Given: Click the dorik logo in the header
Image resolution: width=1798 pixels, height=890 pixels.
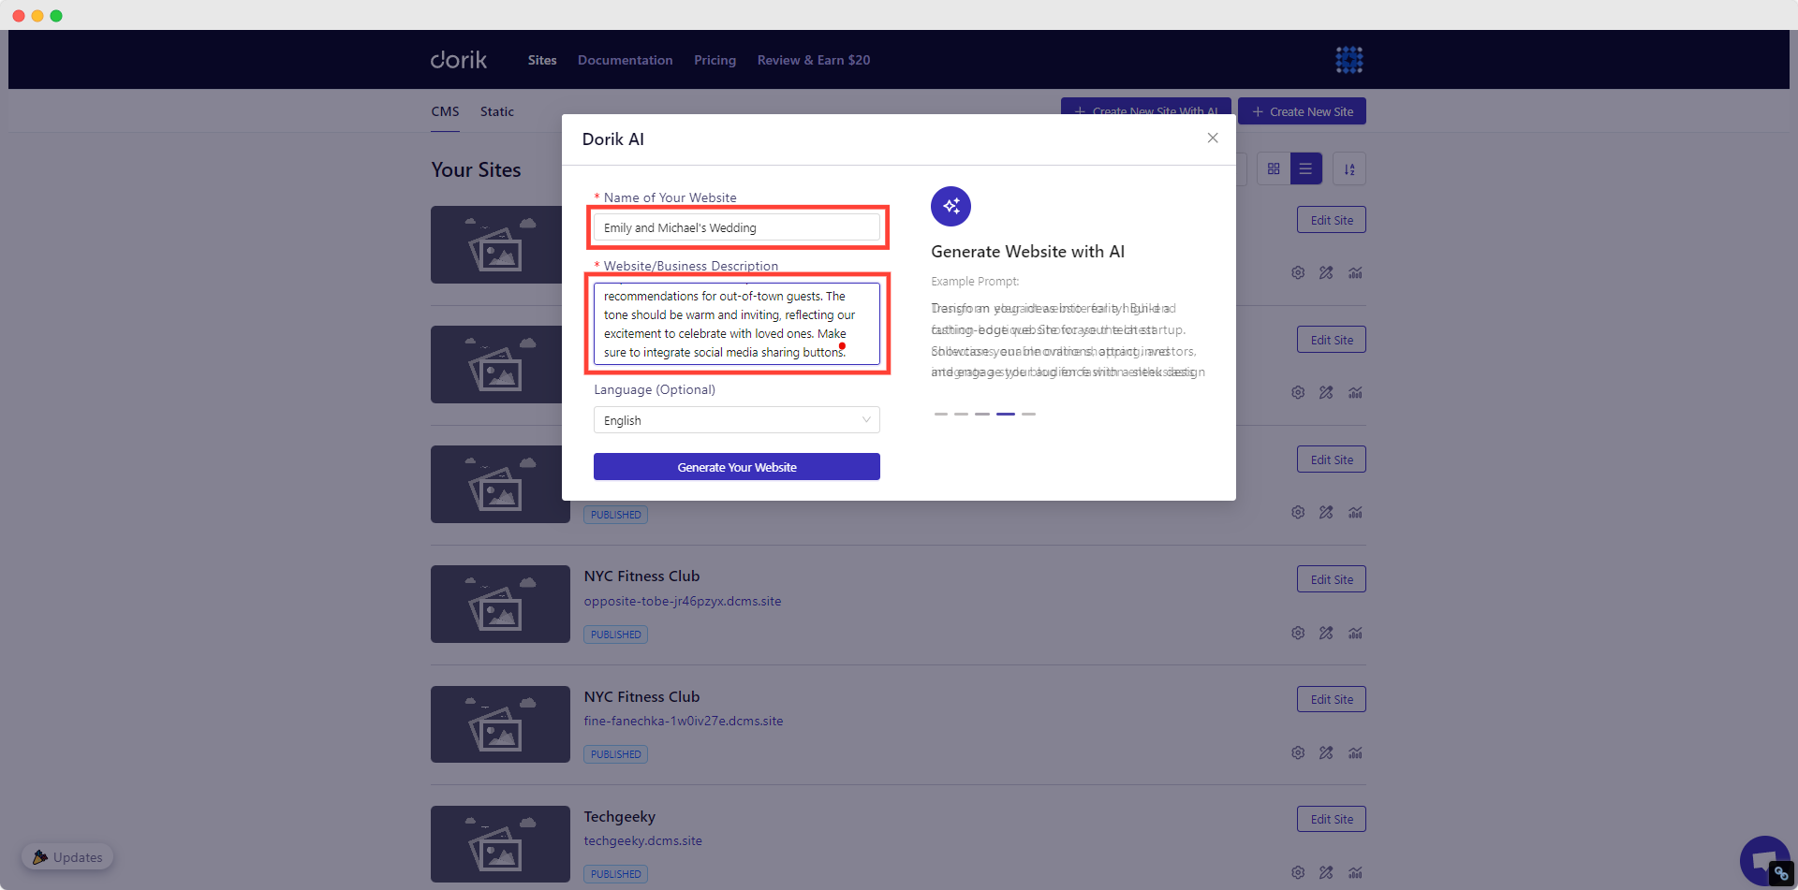Looking at the screenshot, I should point(458,60).
